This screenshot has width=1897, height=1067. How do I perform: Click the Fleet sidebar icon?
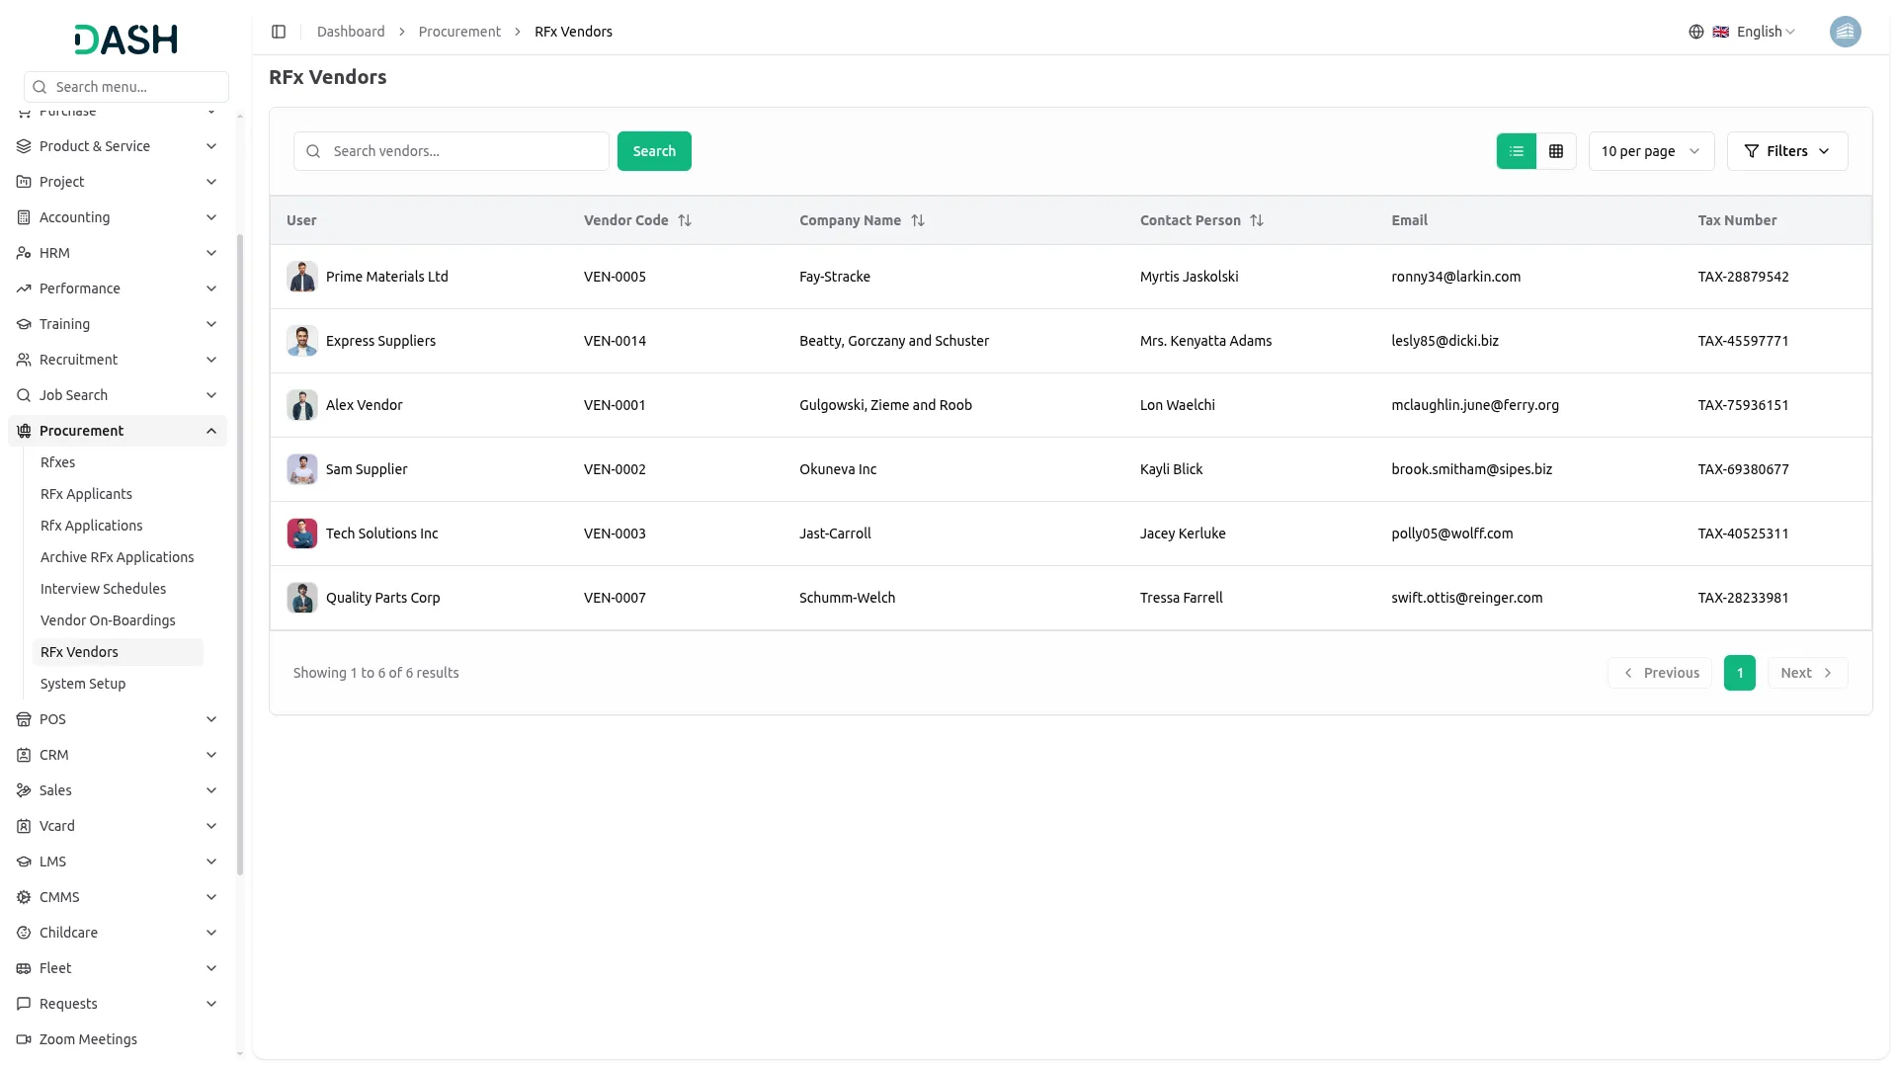coord(24,968)
